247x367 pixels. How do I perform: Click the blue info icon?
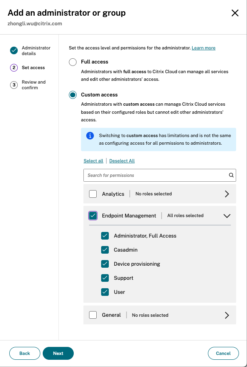click(90, 136)
